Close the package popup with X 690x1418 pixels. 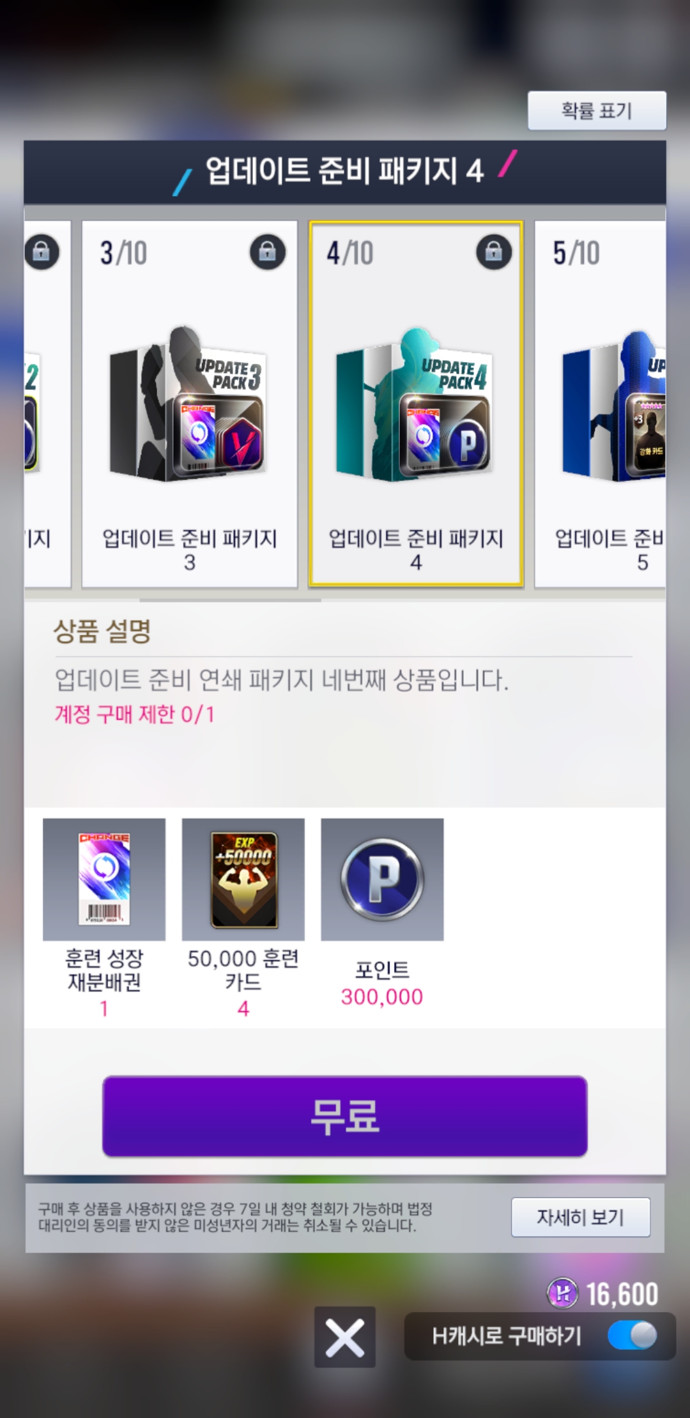coord(345,1337)
